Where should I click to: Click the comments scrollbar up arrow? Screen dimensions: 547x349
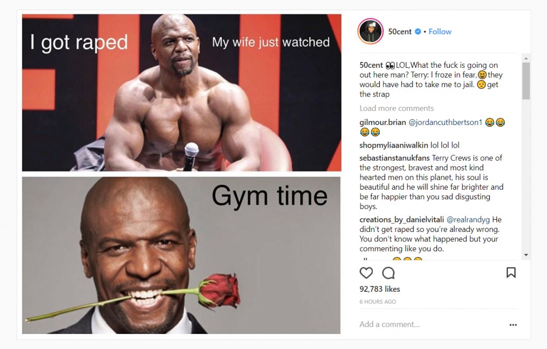tap(526, 58)
